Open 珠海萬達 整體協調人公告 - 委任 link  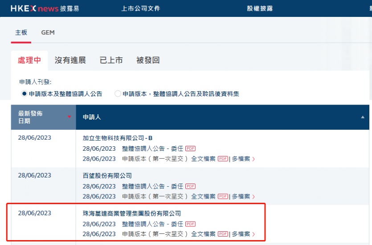pos(152,224)
